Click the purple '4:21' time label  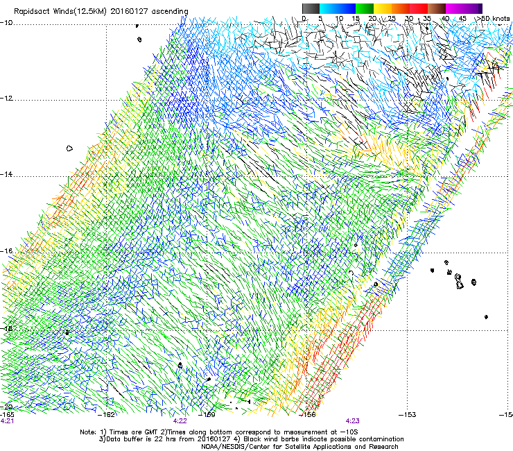7,421
